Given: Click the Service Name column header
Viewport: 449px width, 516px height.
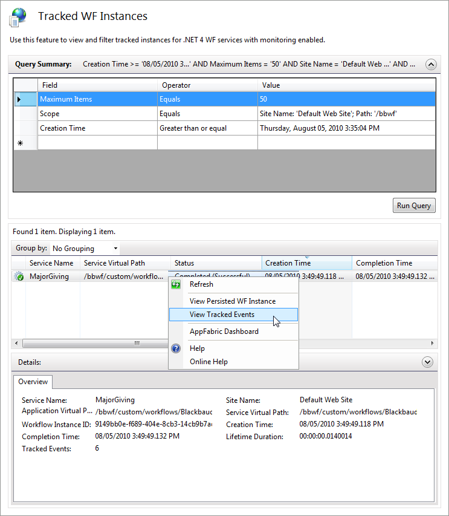Looking at the screenshot, I should point(51,263).
